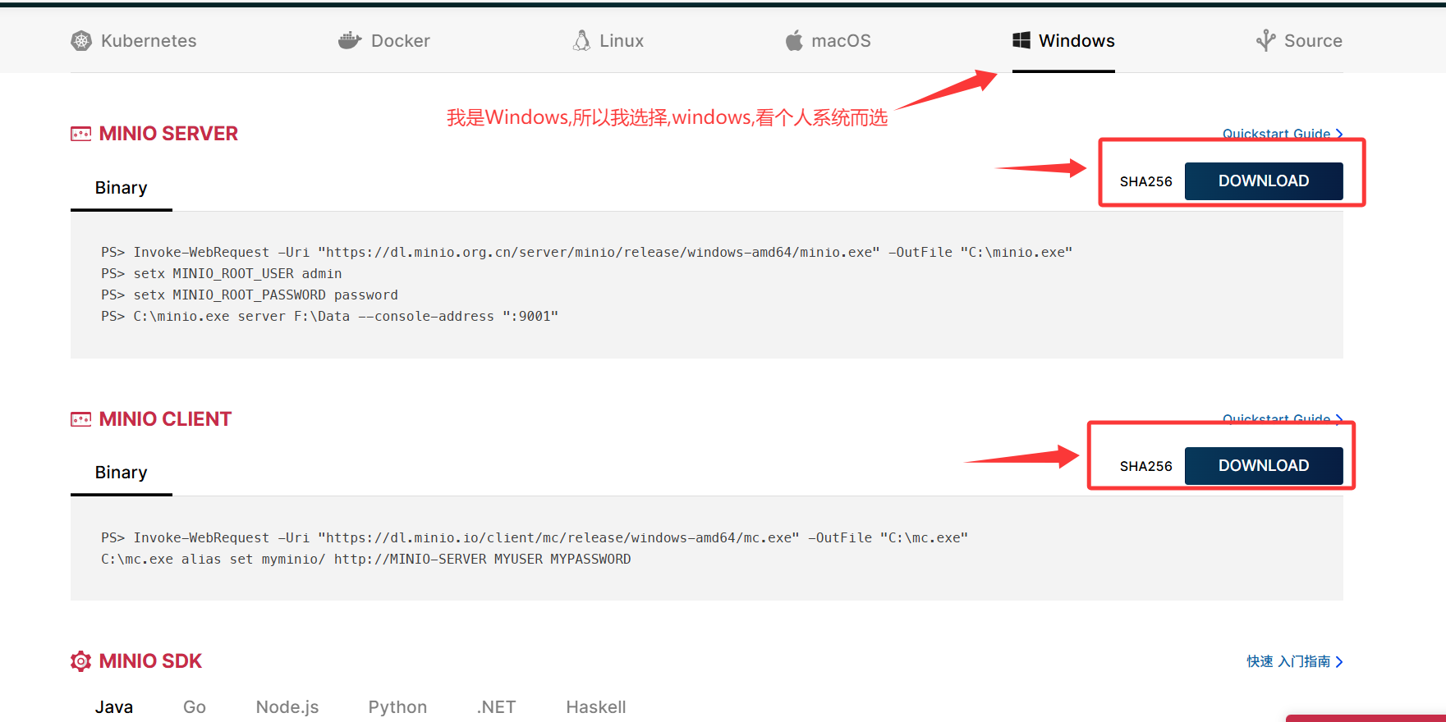Viewport: 1446px width, 722px height.
Task: Open the 快速 入门指南 SDK link
Action: coord(1295,661)
